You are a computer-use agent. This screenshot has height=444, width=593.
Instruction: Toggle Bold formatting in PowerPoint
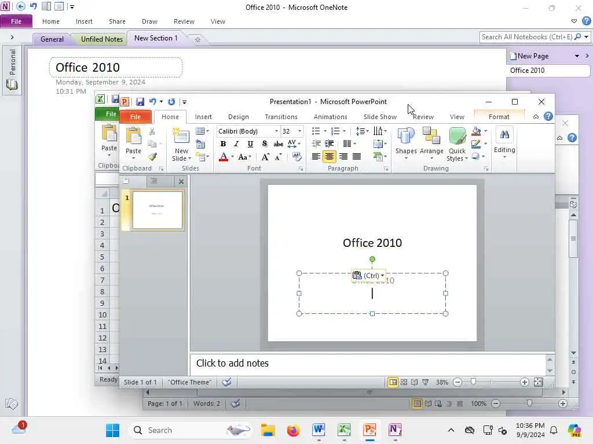pyautogui.click(x=223, y=144)
